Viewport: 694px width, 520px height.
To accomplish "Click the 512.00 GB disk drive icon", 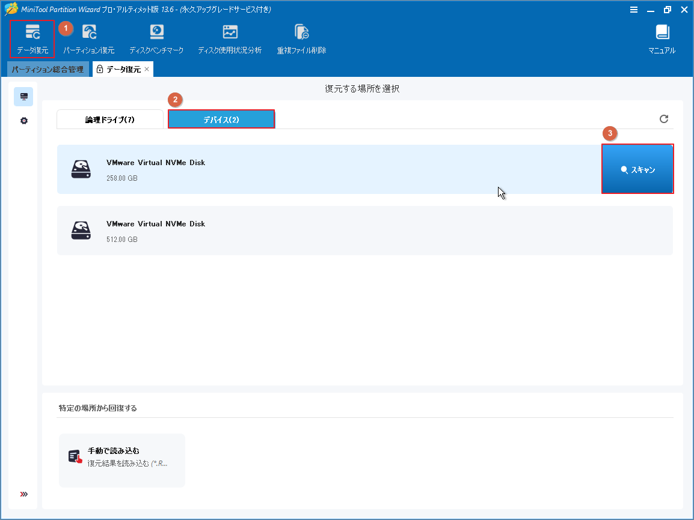I will pos(81,231).
